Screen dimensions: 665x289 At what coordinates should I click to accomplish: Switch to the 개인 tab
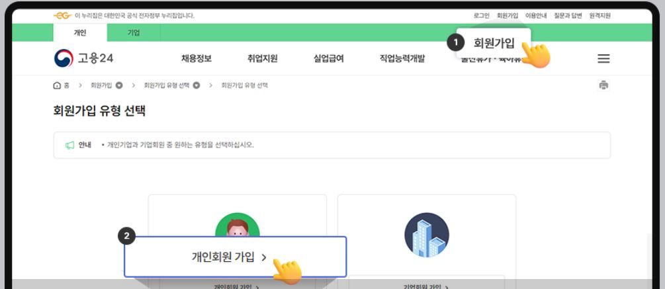tap(80, 32)
